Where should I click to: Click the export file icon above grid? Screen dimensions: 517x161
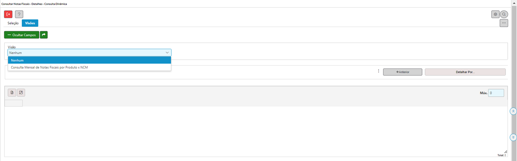point(12,93)
